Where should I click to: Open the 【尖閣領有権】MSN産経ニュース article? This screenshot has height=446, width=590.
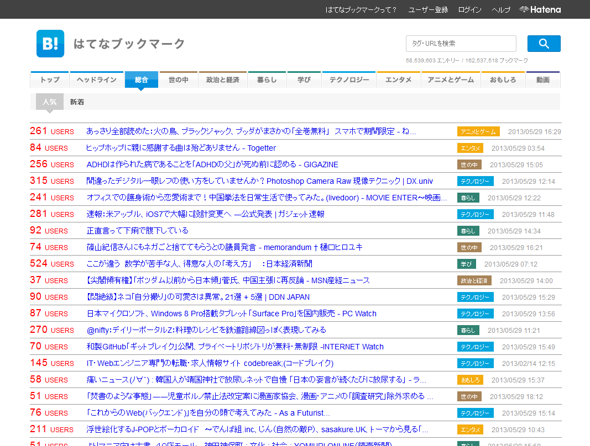[228, 280]
